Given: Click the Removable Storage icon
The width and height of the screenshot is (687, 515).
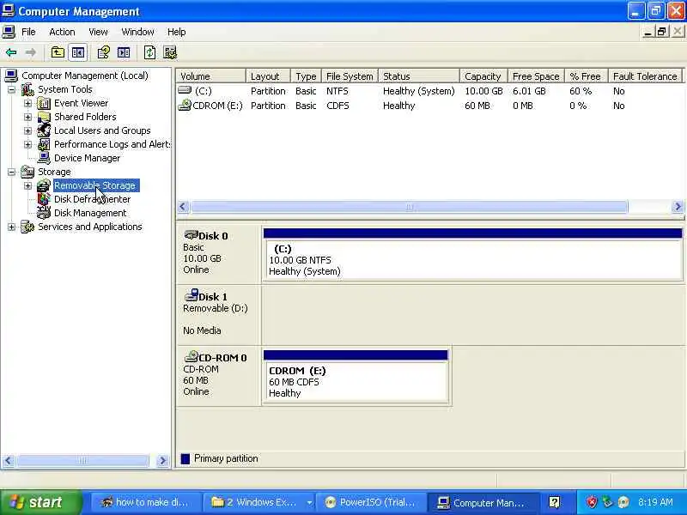Looking at the screenshot, I should (x=44, y=185).
